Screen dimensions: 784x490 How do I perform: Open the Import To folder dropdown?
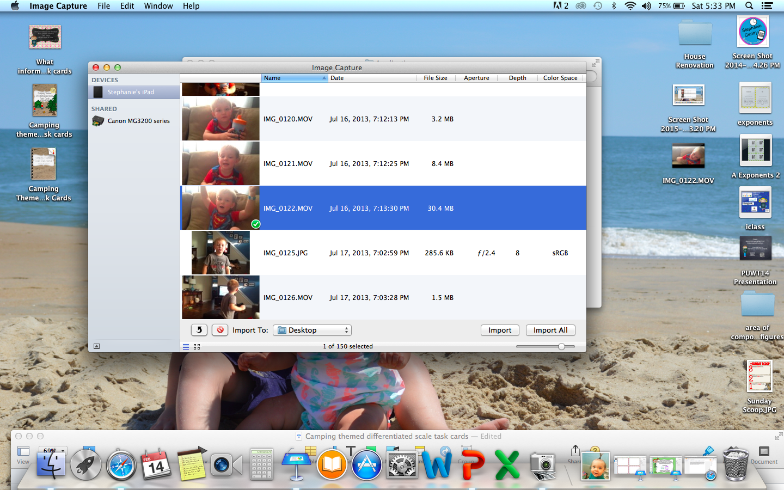click(x=312, y=330)
